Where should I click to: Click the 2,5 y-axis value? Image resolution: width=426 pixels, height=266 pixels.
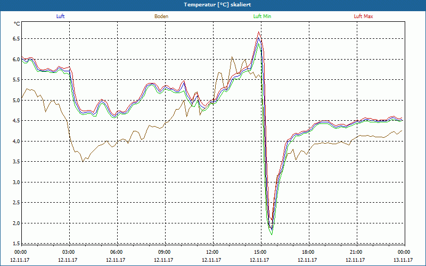pyautogui.click(x=17, y=203)
